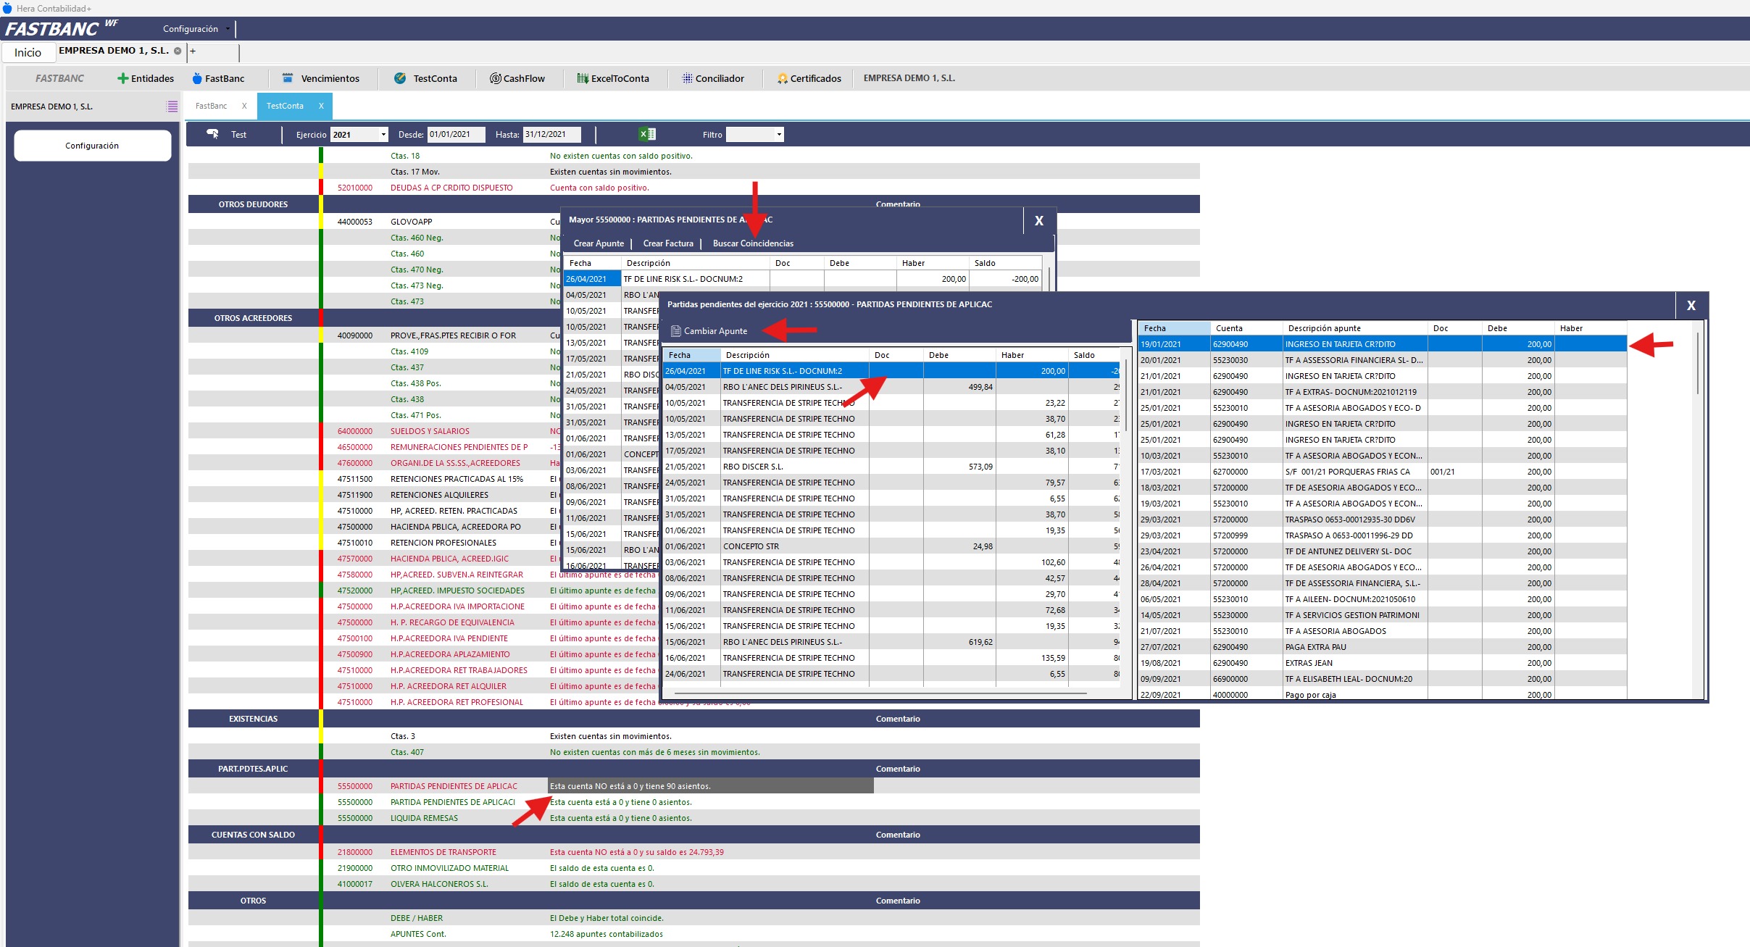Expand the Ejercicio year dropdown
Image resolution: width=1750 pixels, height=947 pixels.
[383, 135]
